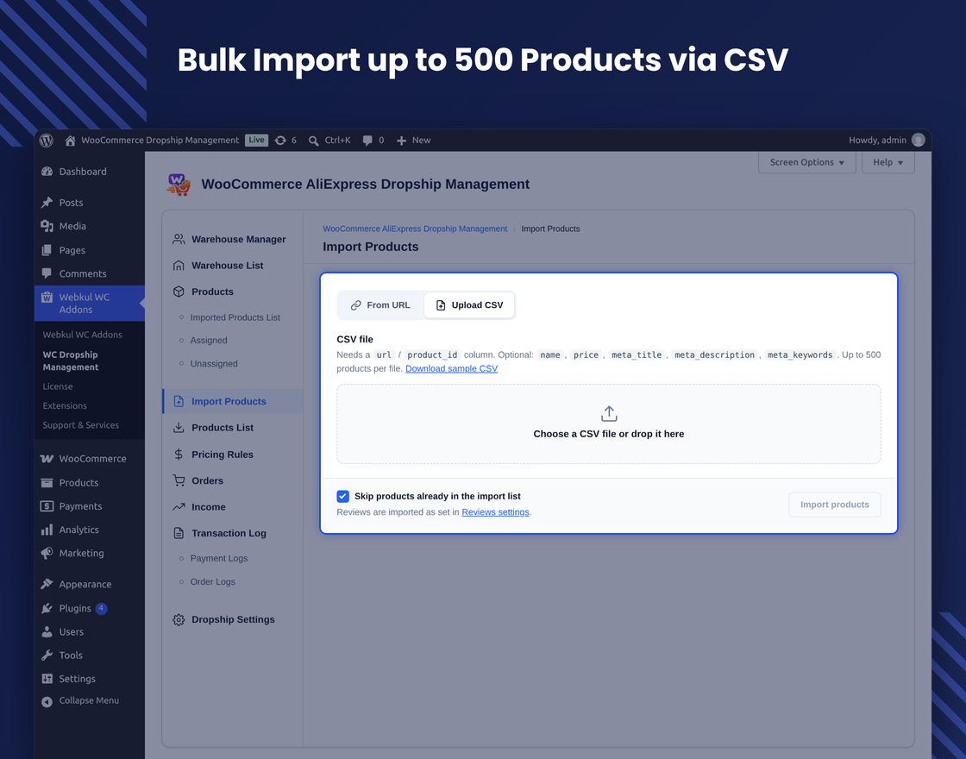Click the Plugins update count badge

coord(101,608)
